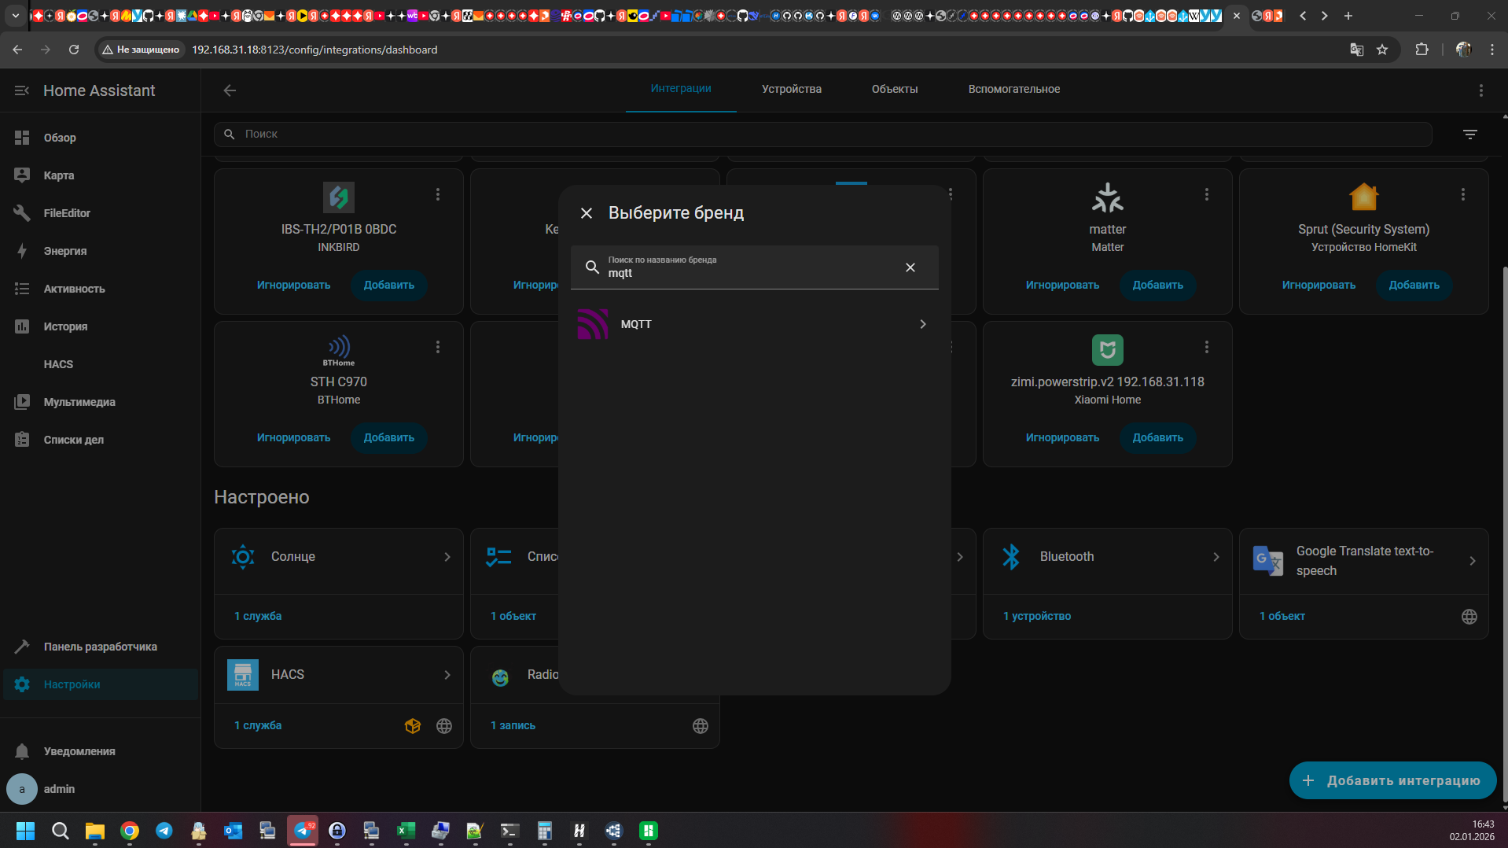Open the Bluetooth integration

[x=1107, y=557]
